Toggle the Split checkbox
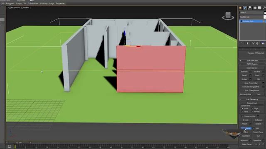Image resolution: width=266 pixels, height=149 pixels. click(x=254, y=128)
